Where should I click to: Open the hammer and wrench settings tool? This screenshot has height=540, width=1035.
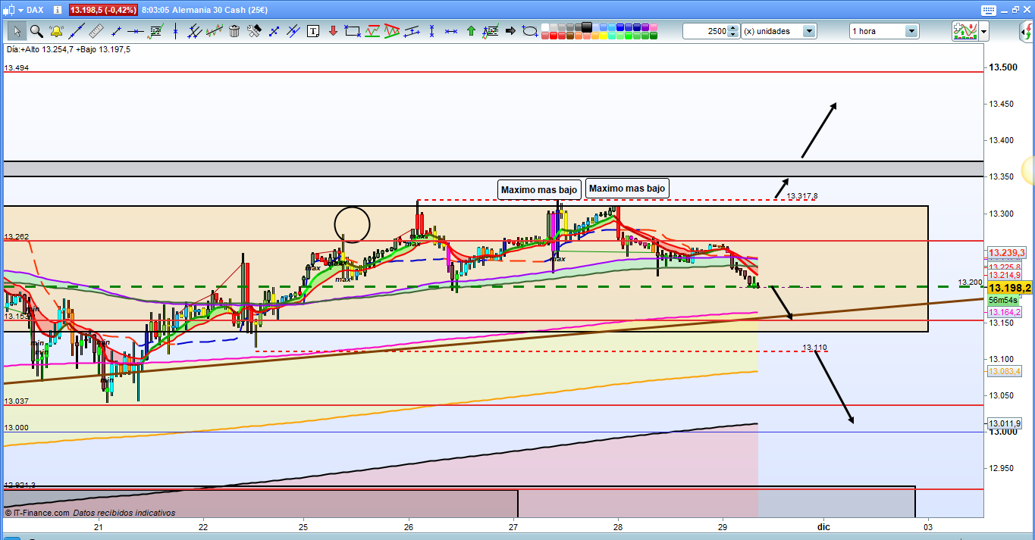tap(254, 31)
